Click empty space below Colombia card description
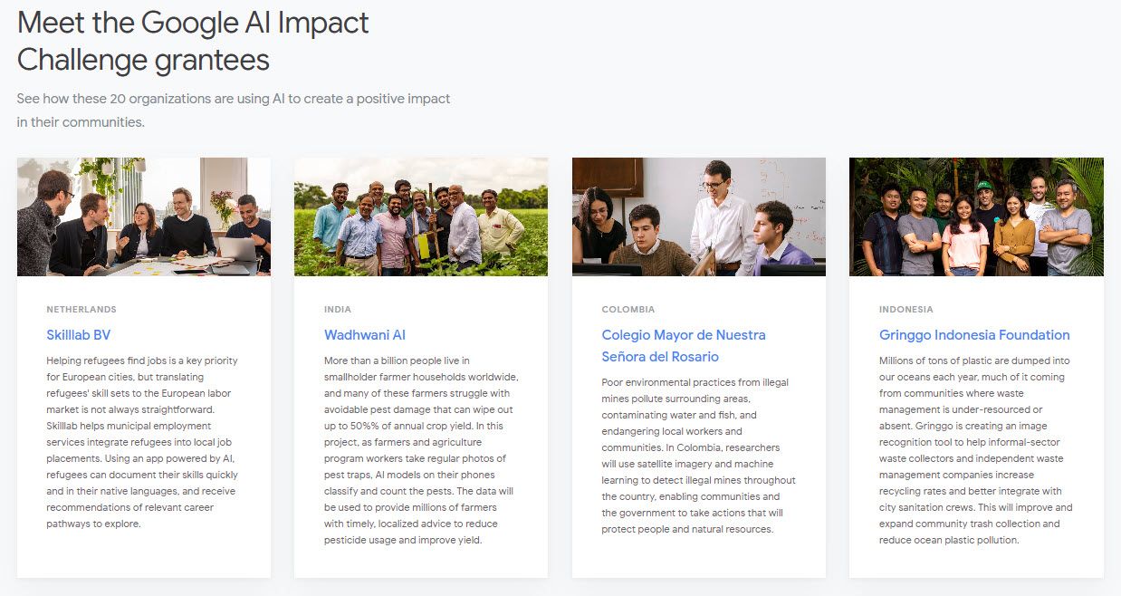Screen dimensions: 1121x596 (x=698, y=556)
